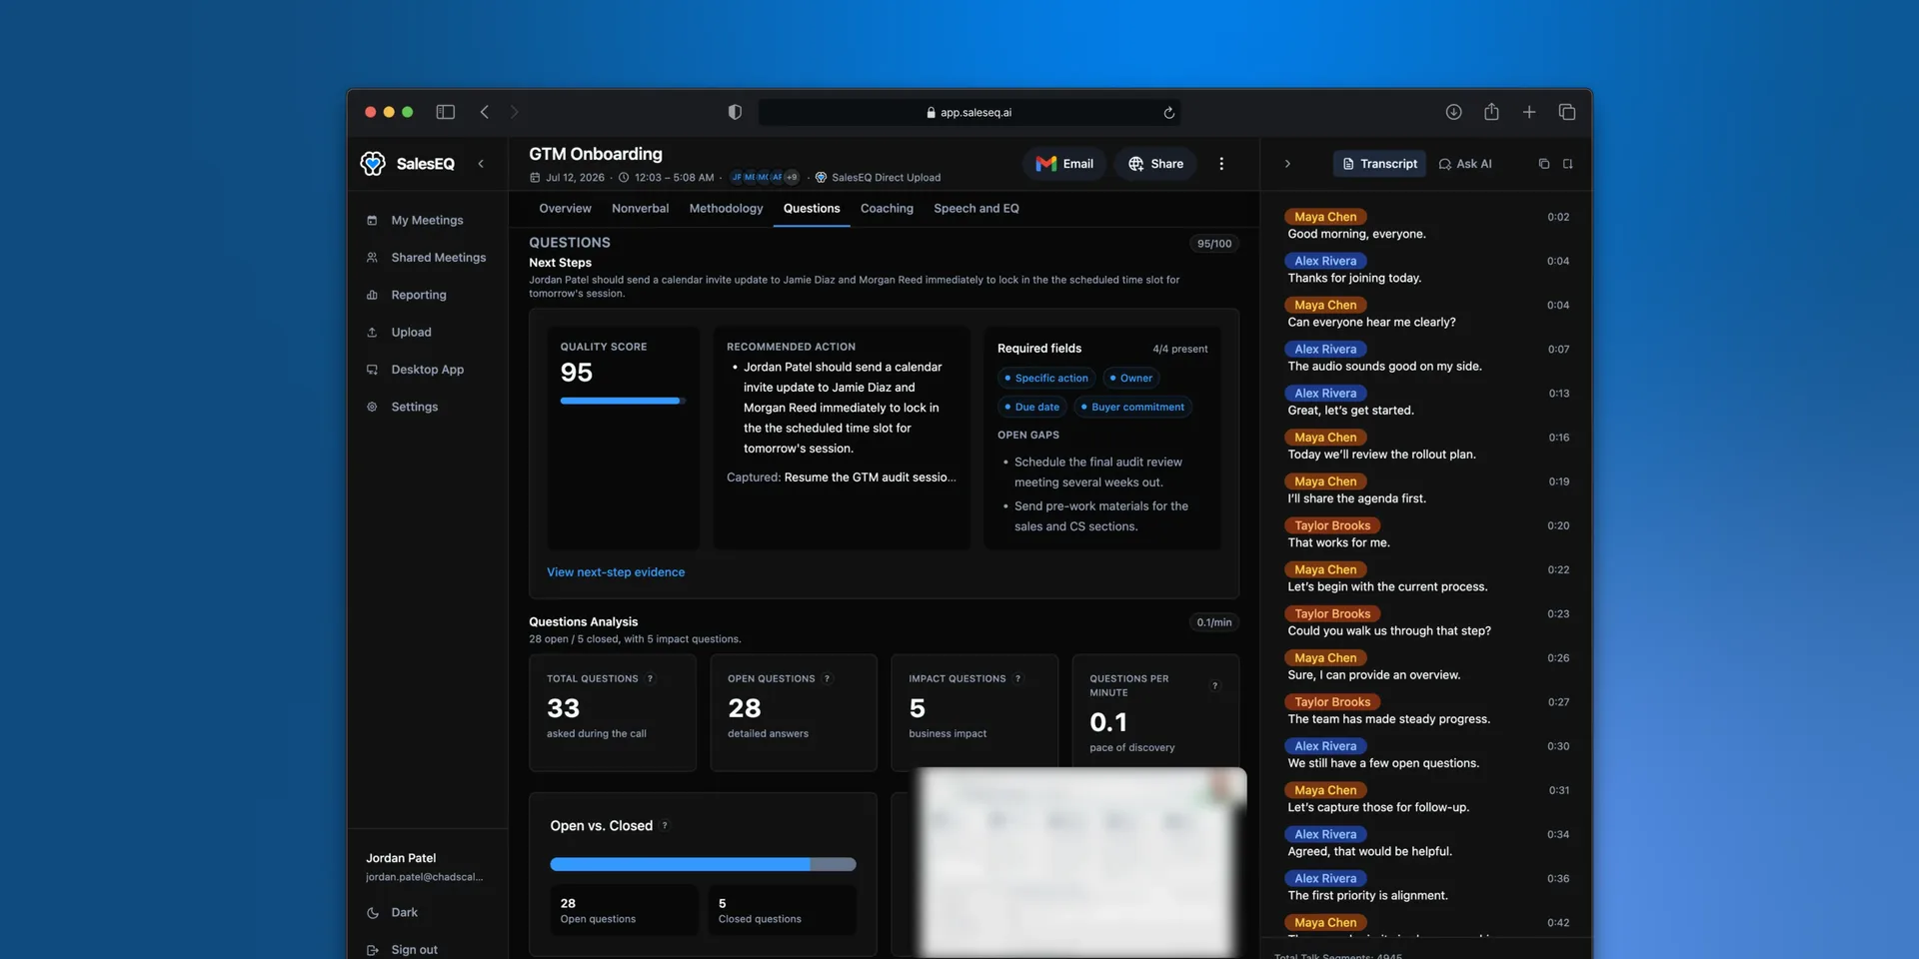The width and height of the screenshot is (1919, 959).
Task: Click the participant avatars group
Action: click(765, 178)
